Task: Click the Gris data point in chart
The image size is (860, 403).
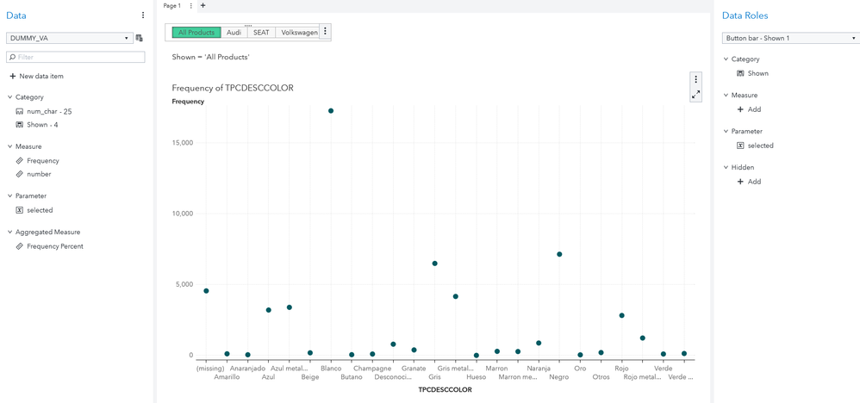Action: click(x=435, y=263)
